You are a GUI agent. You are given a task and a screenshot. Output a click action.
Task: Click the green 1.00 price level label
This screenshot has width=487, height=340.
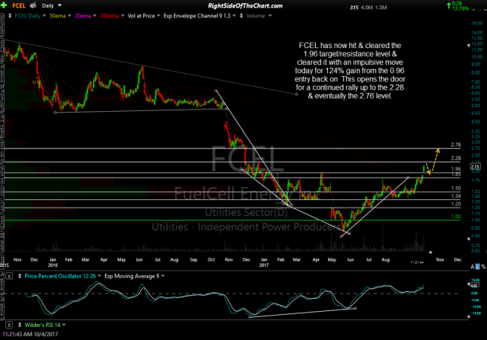click(456, 217)
